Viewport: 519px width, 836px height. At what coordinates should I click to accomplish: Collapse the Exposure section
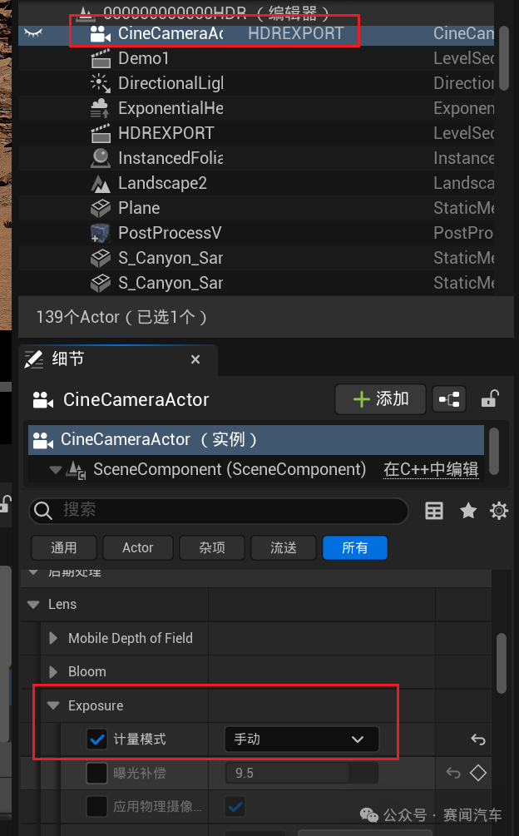point(54,705)
